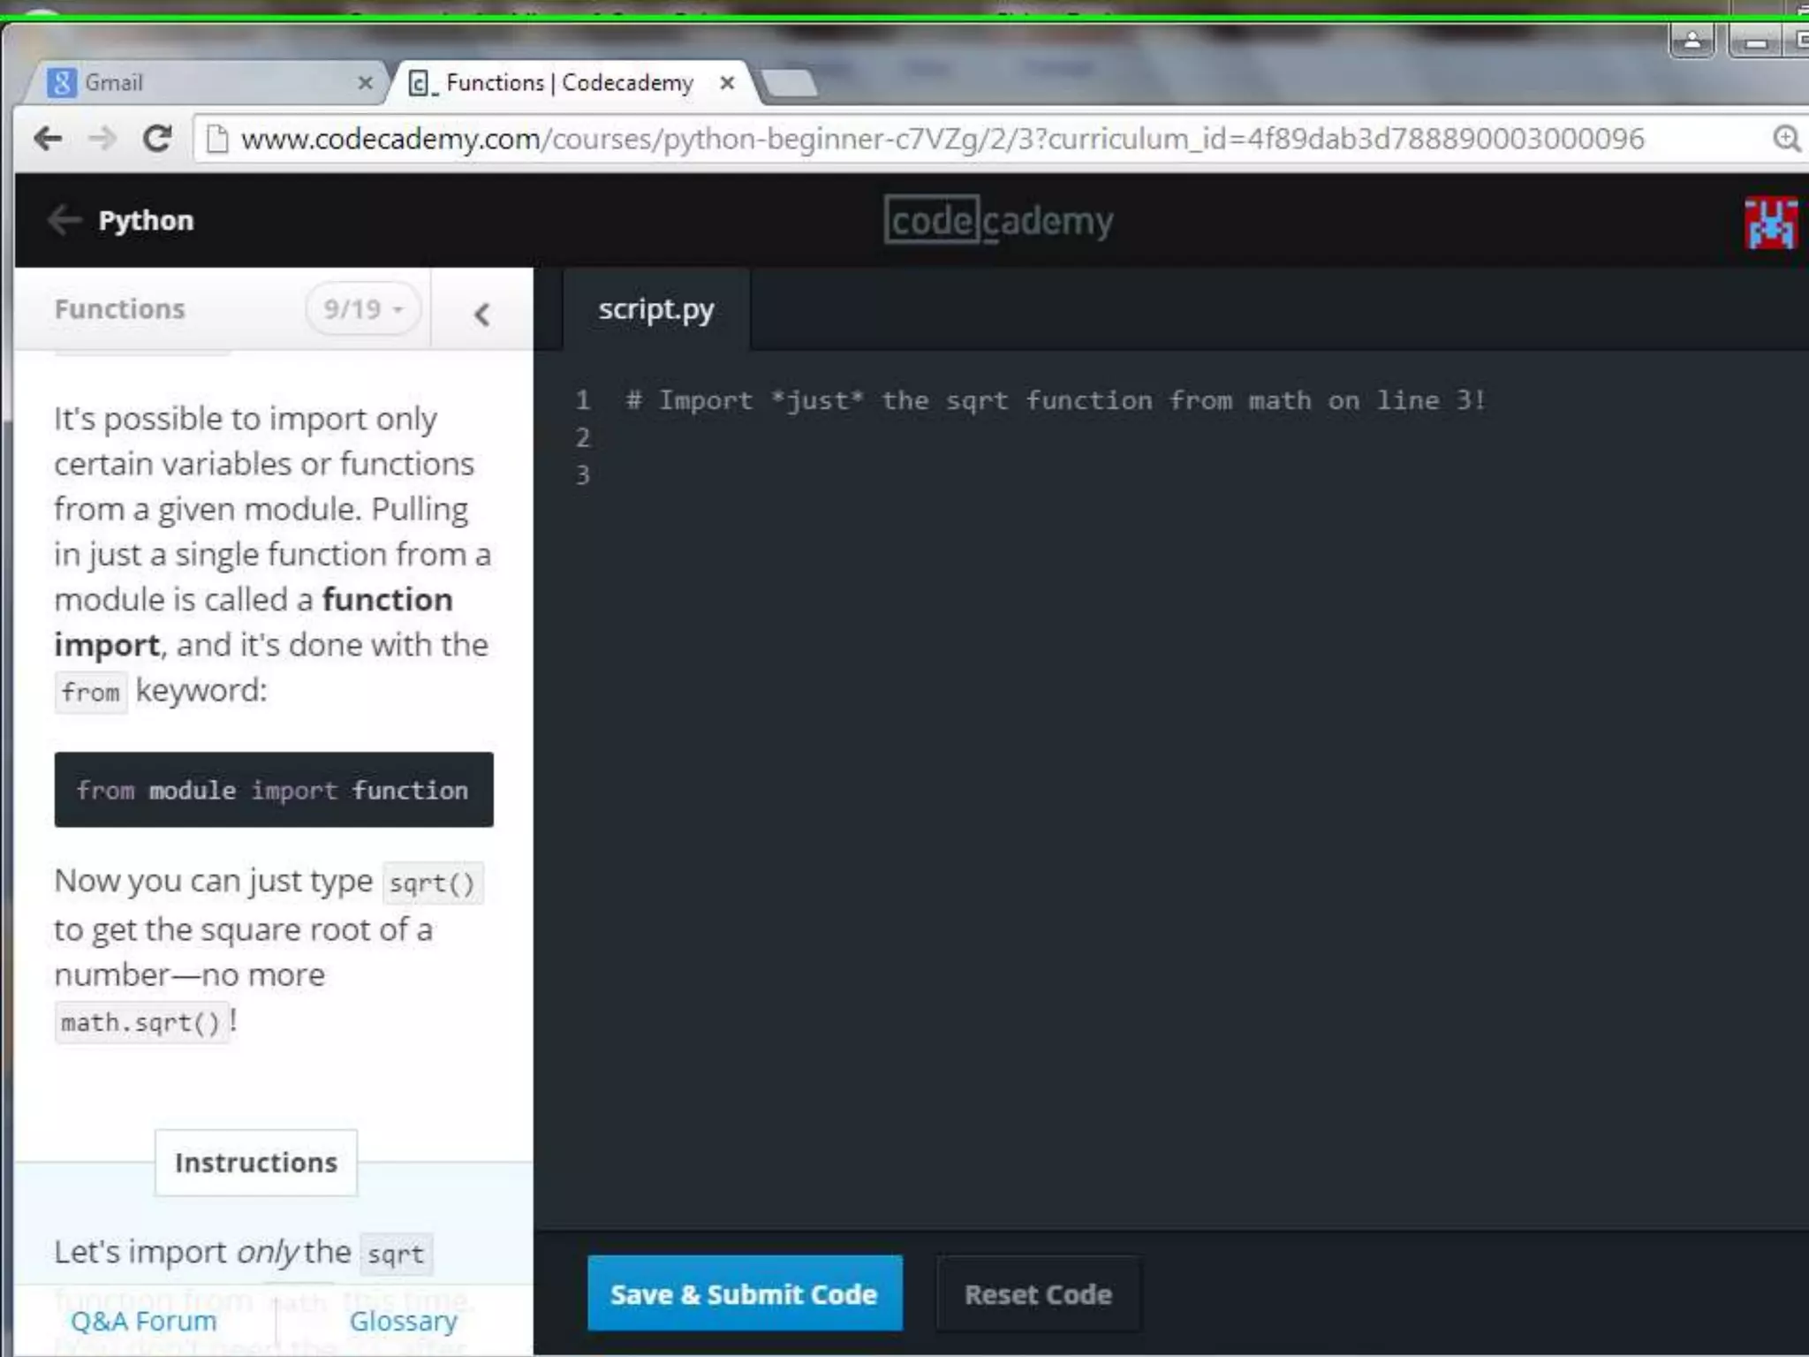Close the Functions | Codecademy tab

pyautogui.click(x=727, y=83)
